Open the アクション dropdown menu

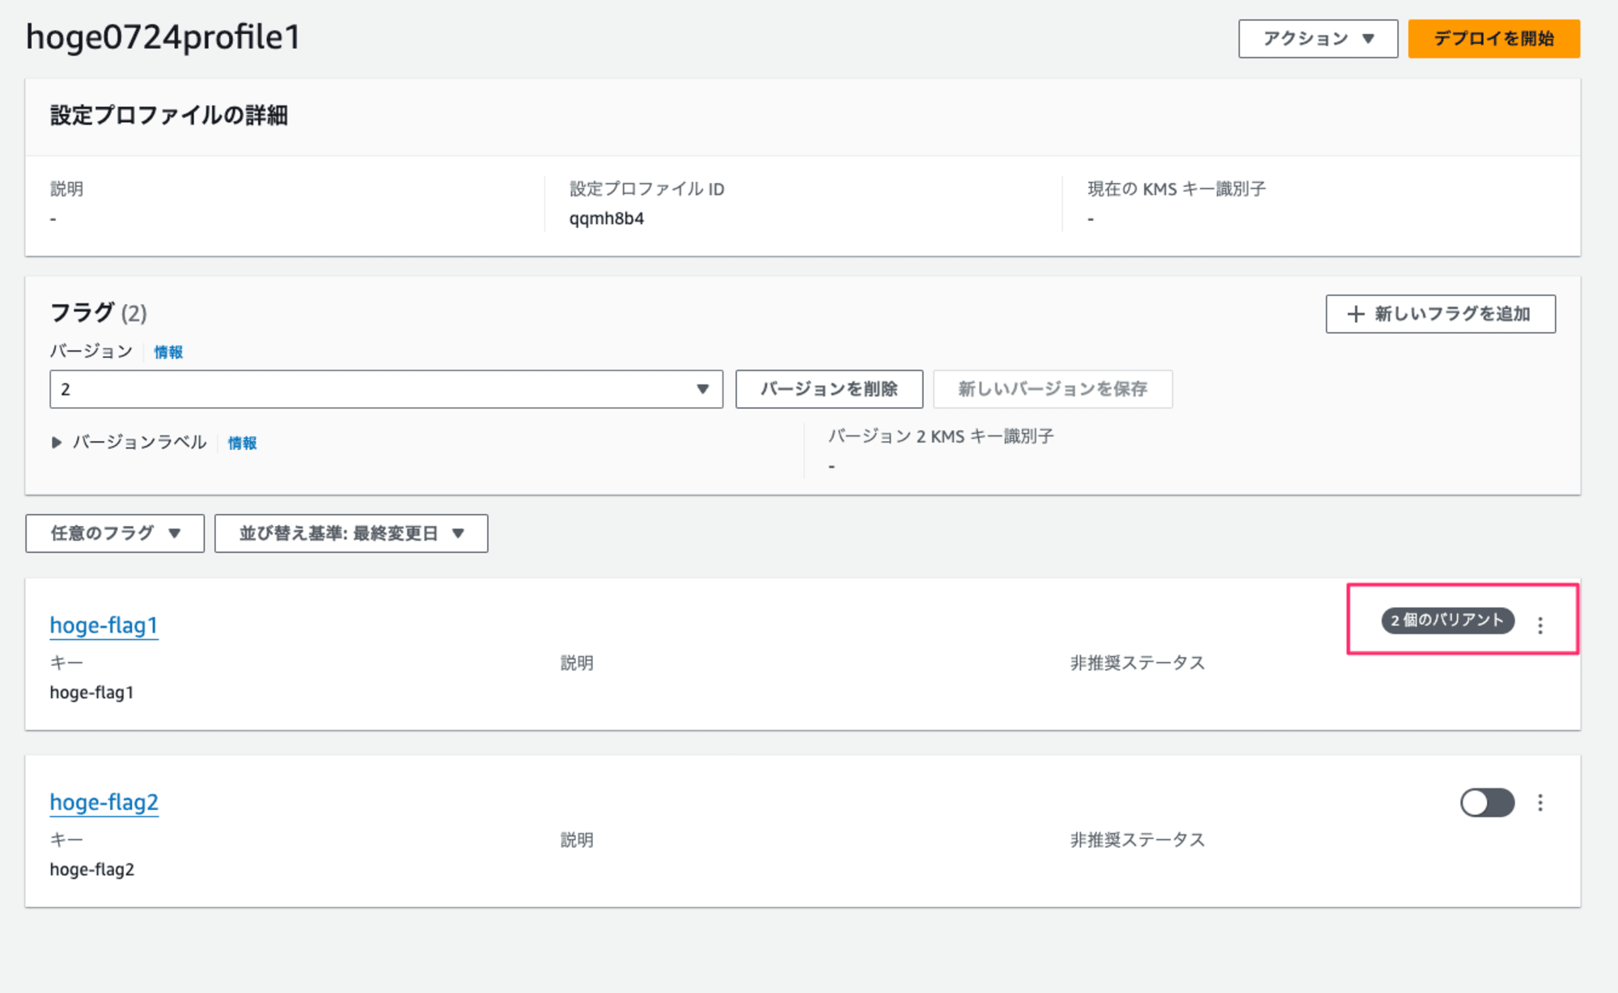click(x=1318, y=39)
